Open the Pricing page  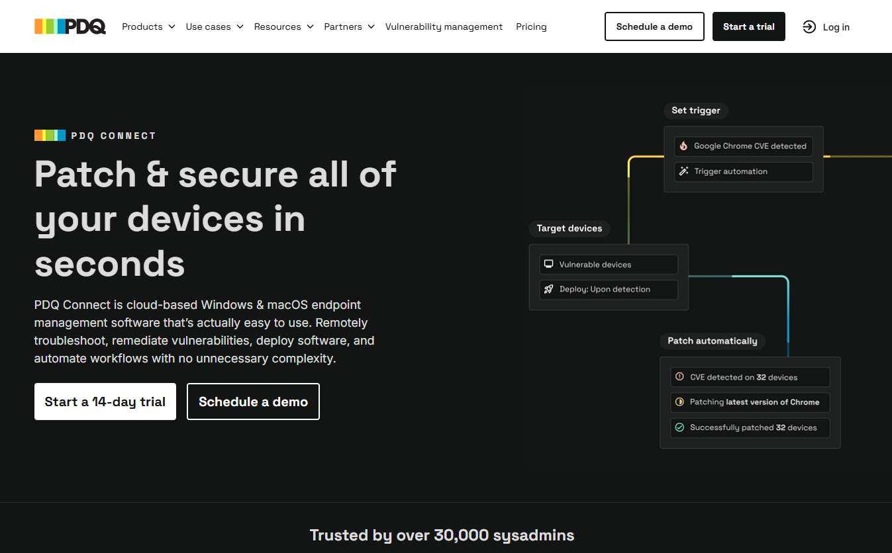531,27
